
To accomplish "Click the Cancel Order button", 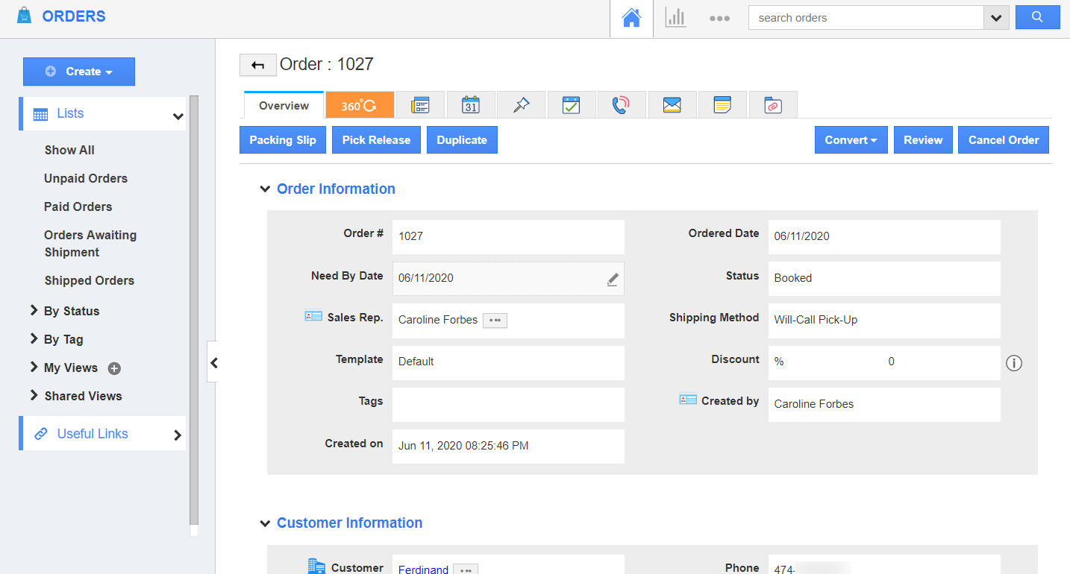I will click(1004, 140).
